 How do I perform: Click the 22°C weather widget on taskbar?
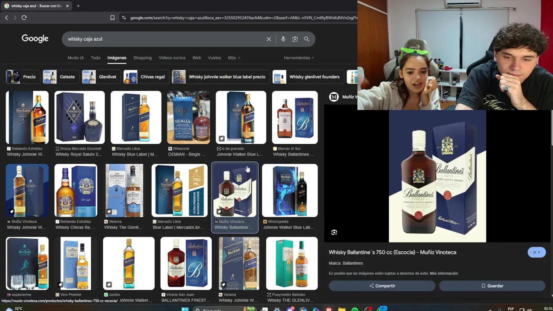(14, 309)
